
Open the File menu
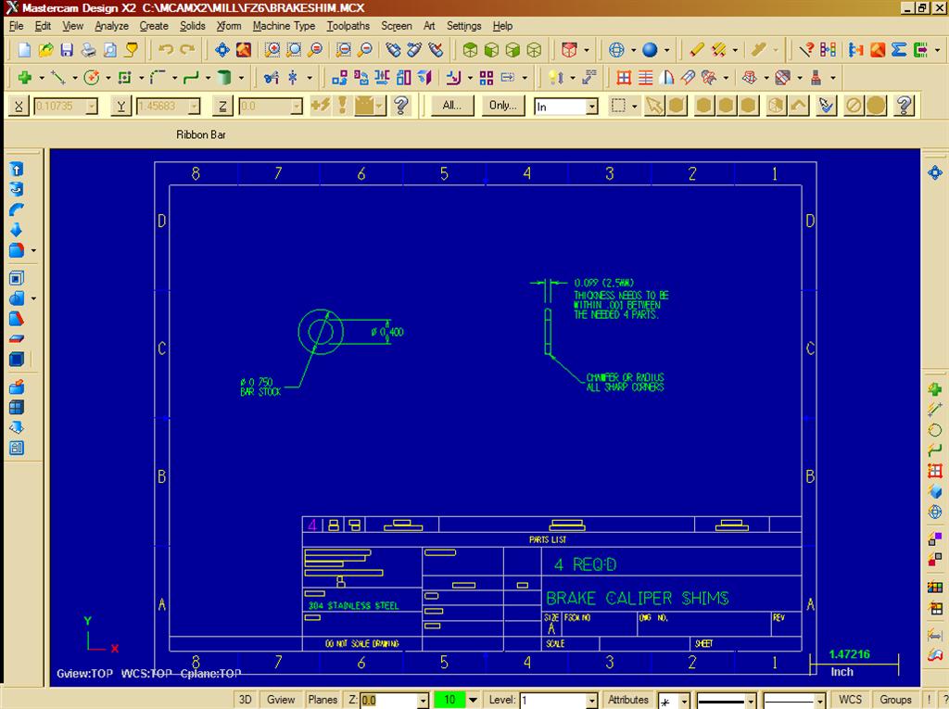coord(17,26)
